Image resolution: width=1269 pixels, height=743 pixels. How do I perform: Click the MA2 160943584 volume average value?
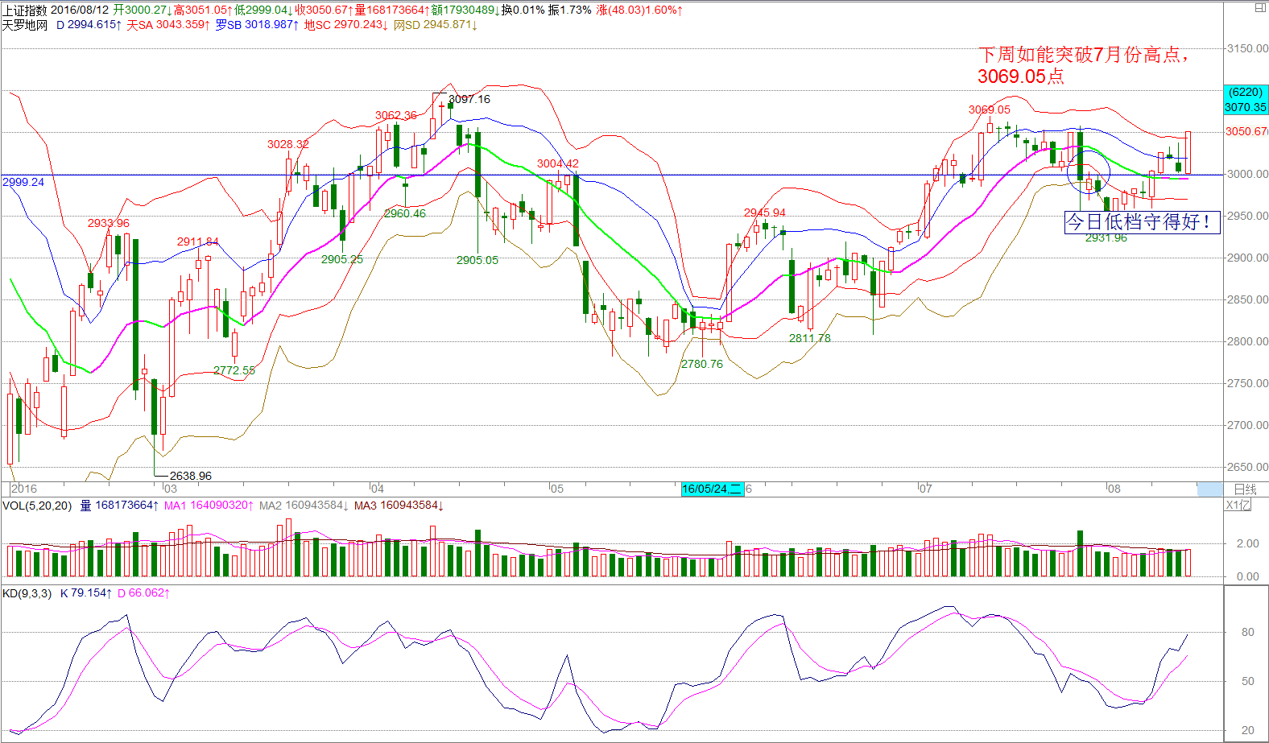pyautogui.click(x=304, y=506)
